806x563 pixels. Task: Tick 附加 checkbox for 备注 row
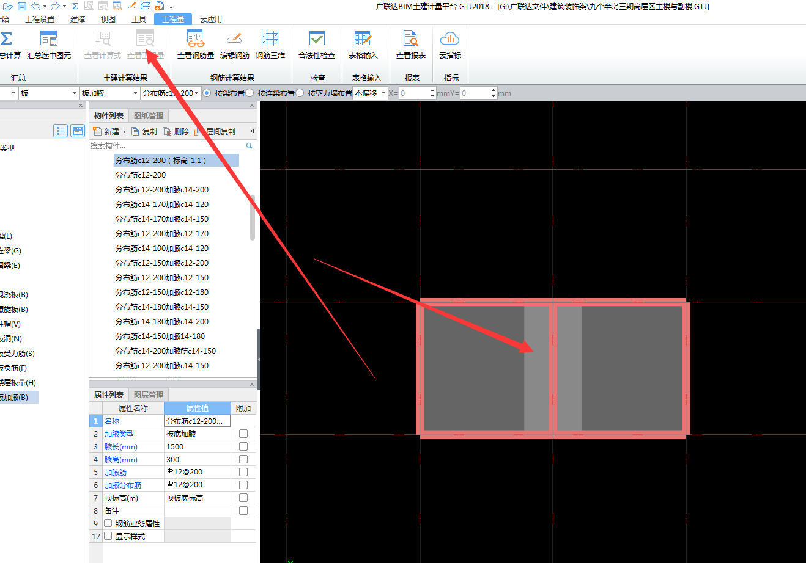(243, 510)
